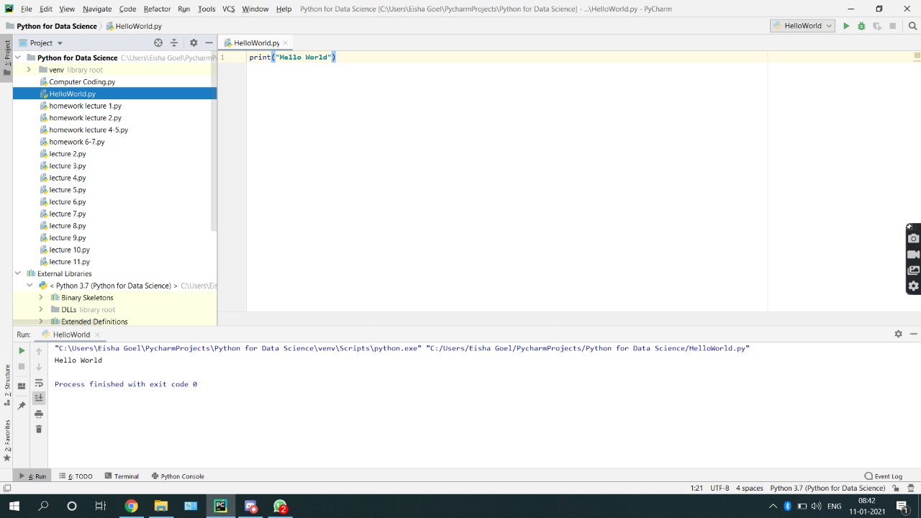921x518 pixels.
Task: Rerun HelloWorld in the Run panel
Action: (22, 350)
